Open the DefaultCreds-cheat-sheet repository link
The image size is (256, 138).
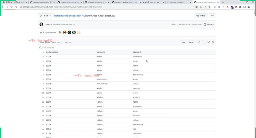pos(68,16)
